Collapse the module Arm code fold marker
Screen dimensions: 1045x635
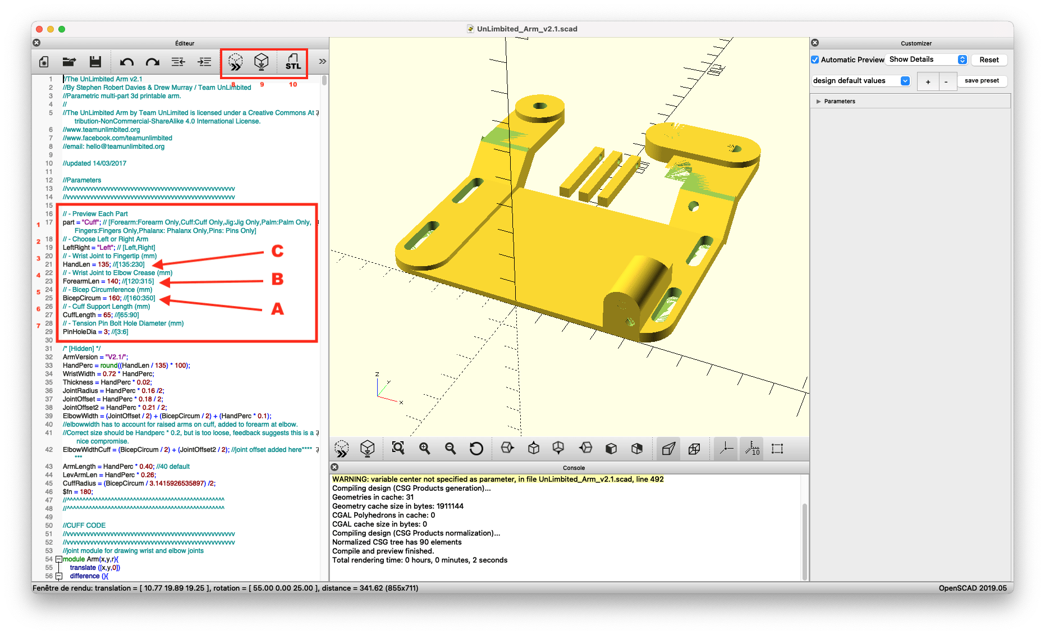point(58,559)
